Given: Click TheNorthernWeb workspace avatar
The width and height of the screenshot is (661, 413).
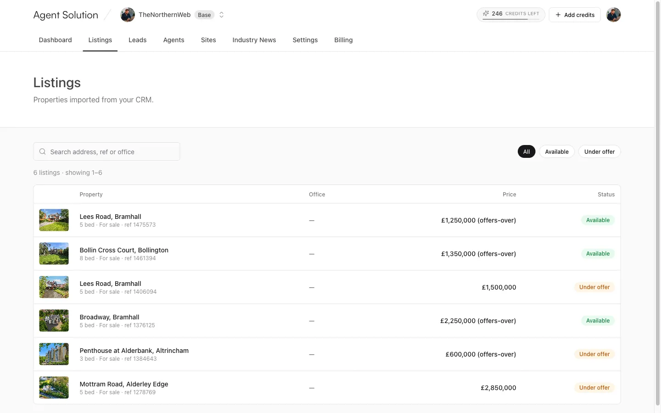Looking at the screenshot, I should 128,15.
